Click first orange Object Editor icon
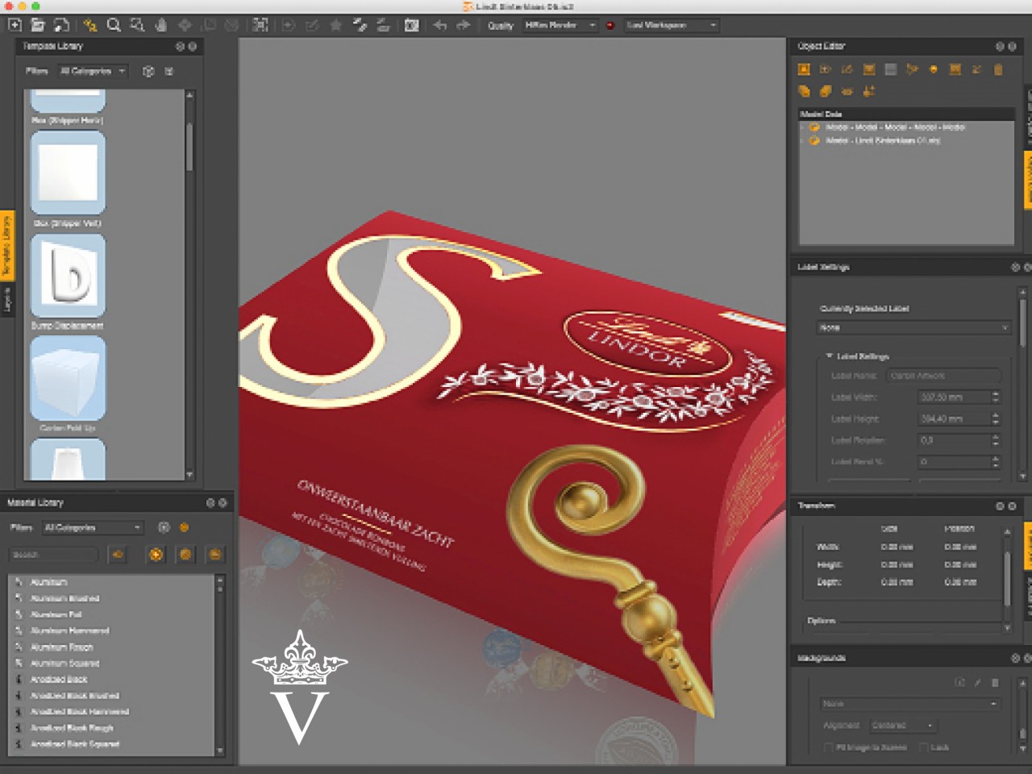Viewport: 1032px width, 774px height. tap(804, 70)
